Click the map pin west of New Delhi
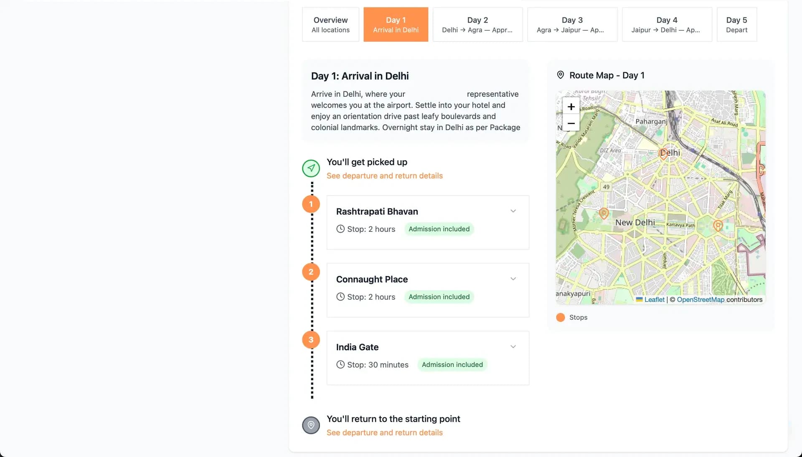802x457 pixels. [x=604, y=213]
